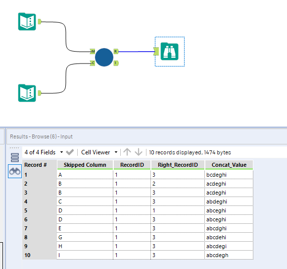Grab the results panel dotted handle
The image size is (287, 269).
(x=14, y=148)
